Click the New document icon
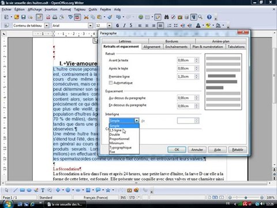 point(6,17)
